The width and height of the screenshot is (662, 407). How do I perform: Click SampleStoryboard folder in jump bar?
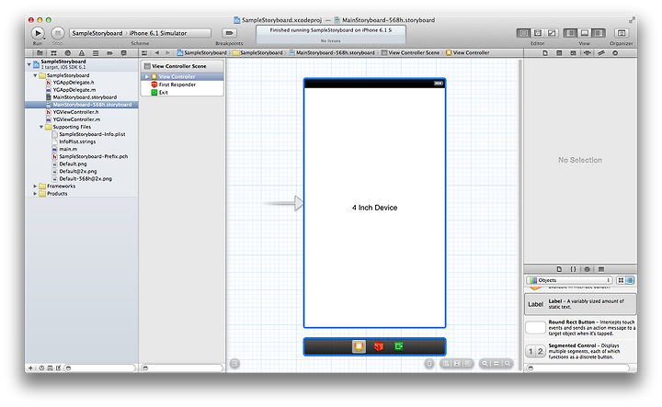tap(257, 53)
